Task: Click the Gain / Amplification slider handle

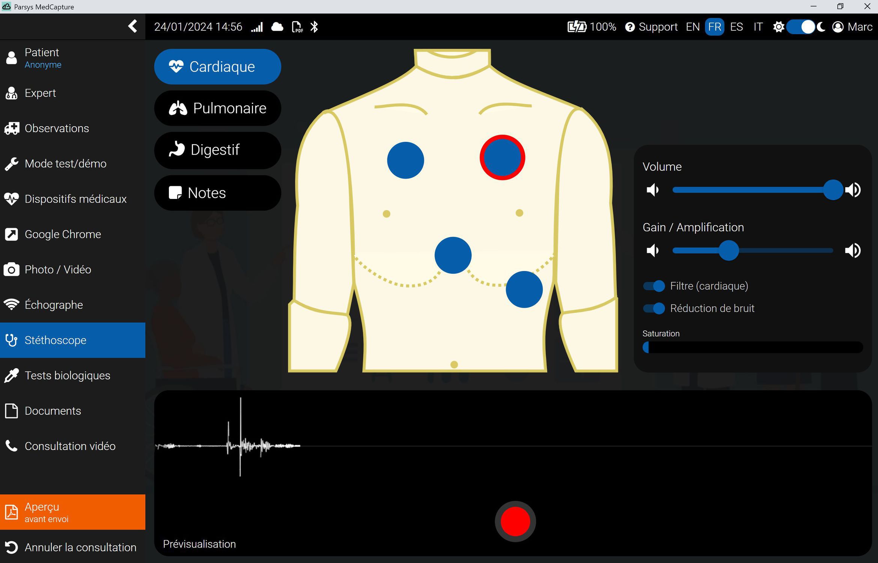Action: [x=729, y=250]
